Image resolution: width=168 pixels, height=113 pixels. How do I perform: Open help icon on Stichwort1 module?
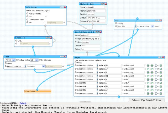[x=102, y=4]
